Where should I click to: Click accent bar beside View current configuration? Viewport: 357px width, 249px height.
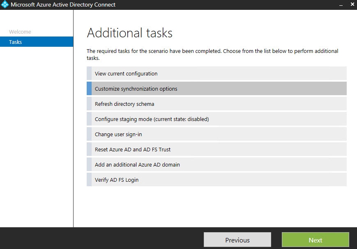(x=89, y=74)
